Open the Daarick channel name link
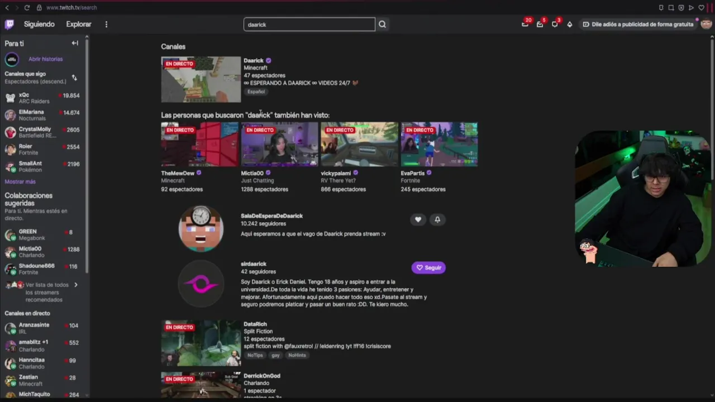Image resolution: width=715 pixels, height=402 pixels. coord(254,60)
